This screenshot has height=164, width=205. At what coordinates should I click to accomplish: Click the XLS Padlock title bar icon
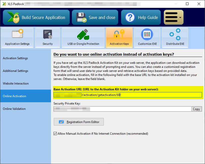[4, 4]
